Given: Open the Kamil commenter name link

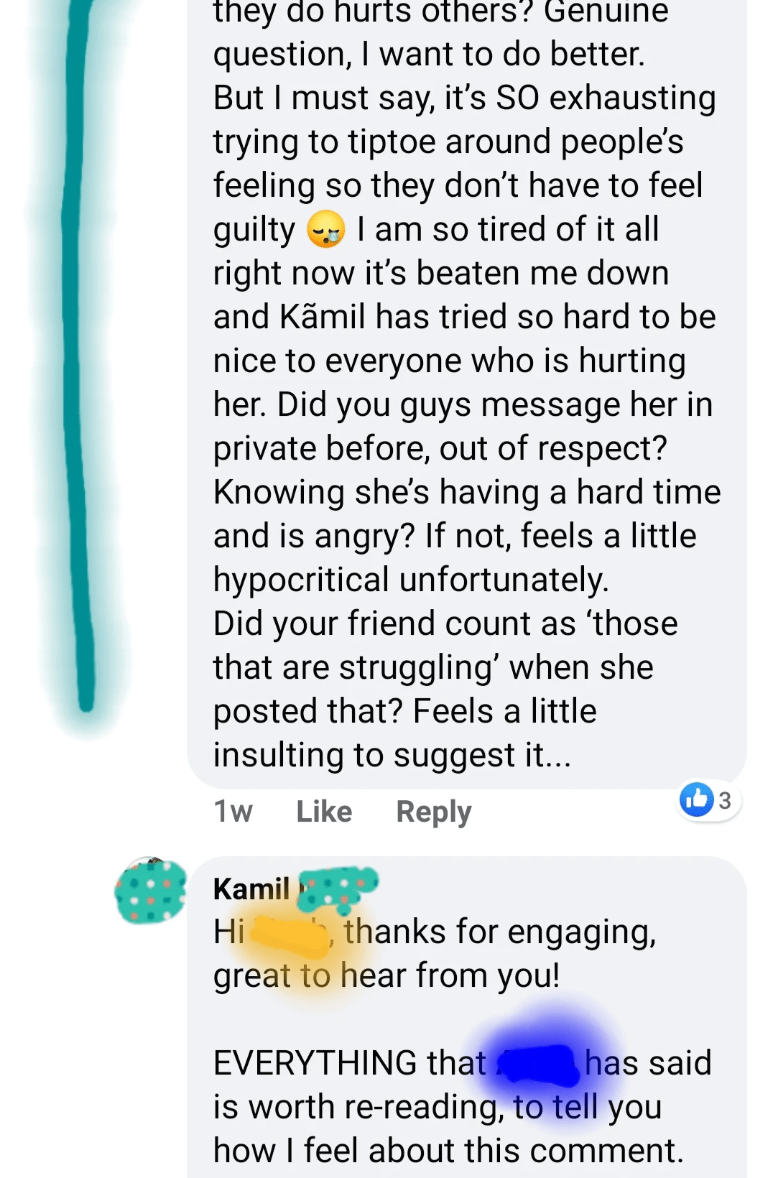Looking at the screenshot, I should coord(251,889).
